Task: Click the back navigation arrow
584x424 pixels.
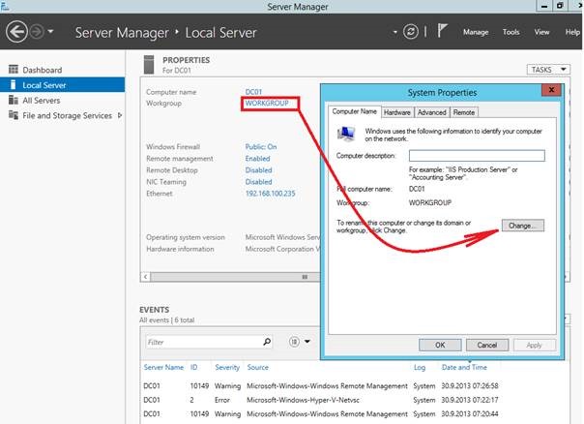Action: click(x=16, y=32)
